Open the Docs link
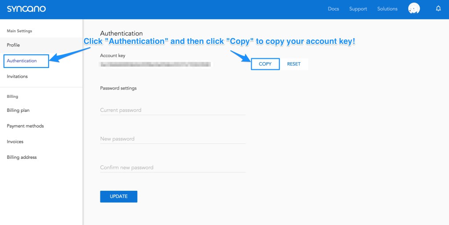The width and height of the screenshot is (449, 225). tap(333, 9)
